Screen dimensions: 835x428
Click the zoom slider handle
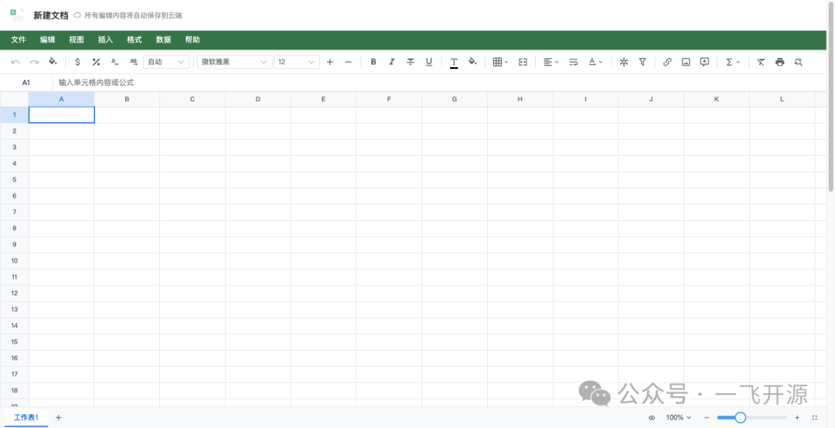click(740, 418)
